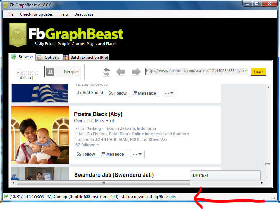Switch to the Options tab
The width and height of the screenshot is (280, 209).
pos(48,57)
